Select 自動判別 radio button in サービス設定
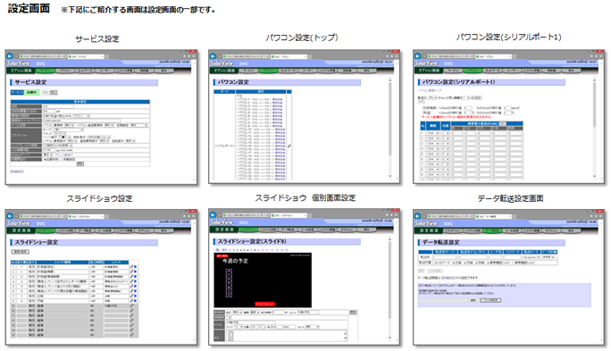 coord(46,159)
